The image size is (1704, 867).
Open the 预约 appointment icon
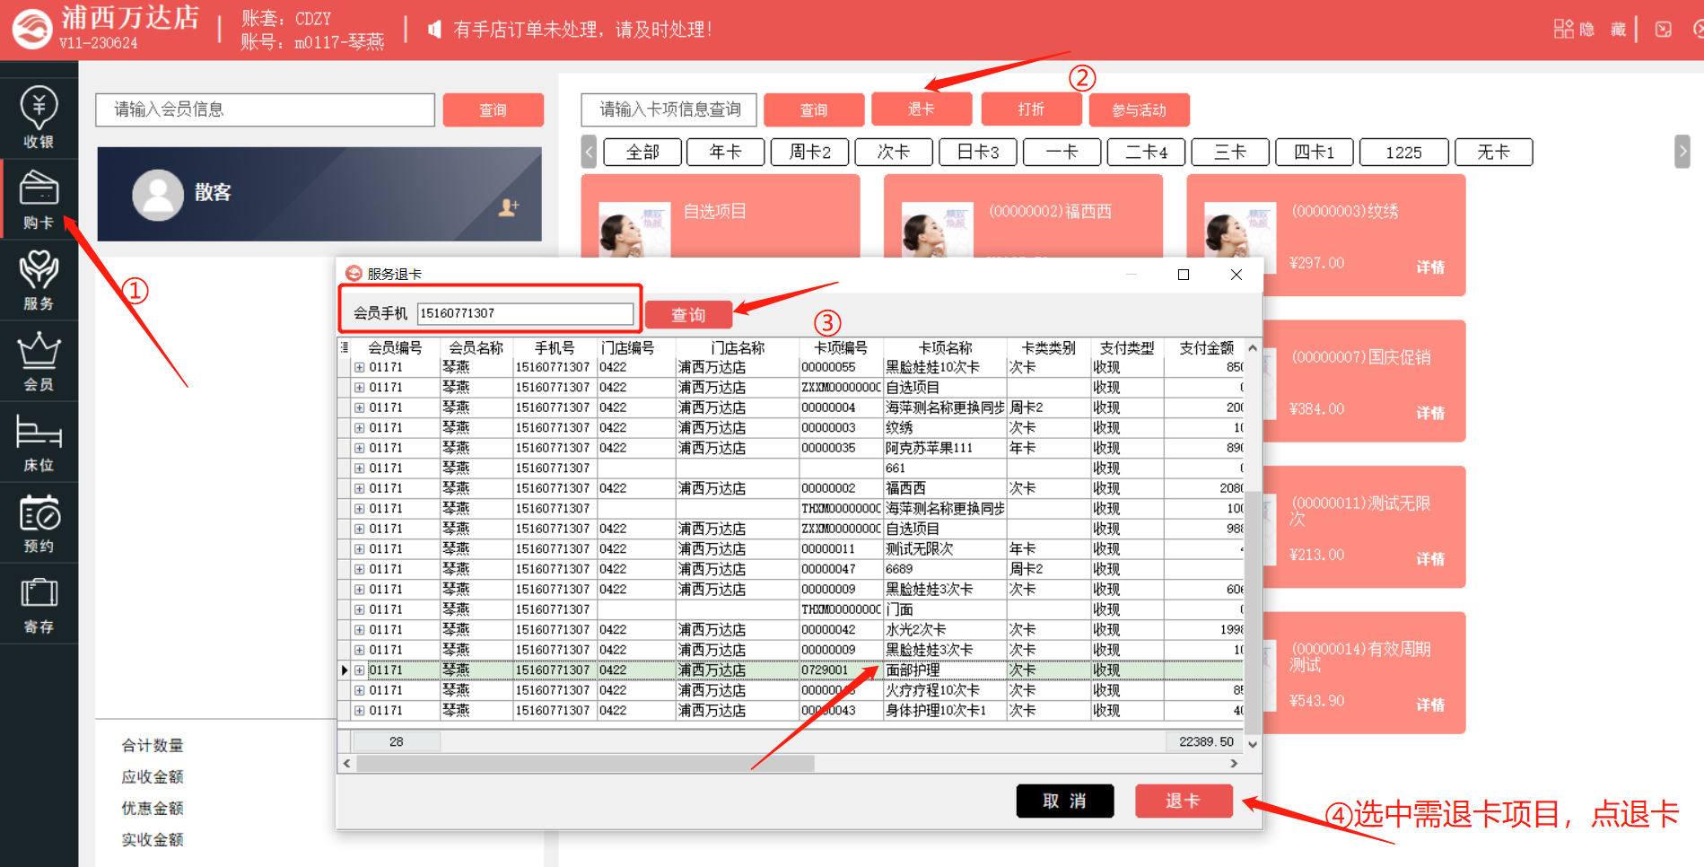39,524
